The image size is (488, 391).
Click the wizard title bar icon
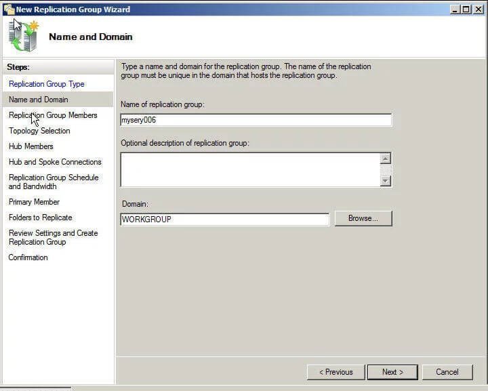[x=9, y=9]
